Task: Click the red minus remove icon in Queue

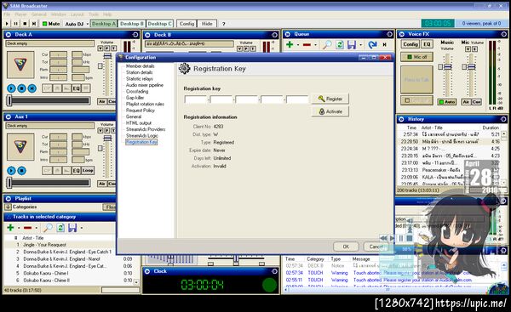Action: [x=307, y=45]
